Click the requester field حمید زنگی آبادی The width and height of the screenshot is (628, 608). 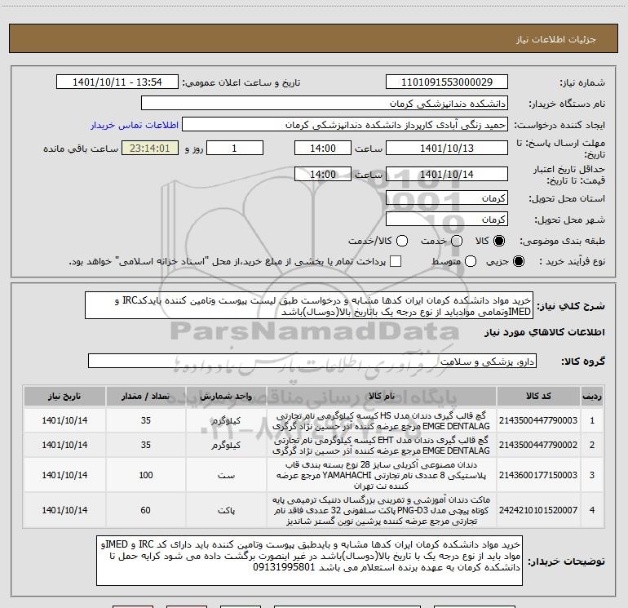(345, 125)
